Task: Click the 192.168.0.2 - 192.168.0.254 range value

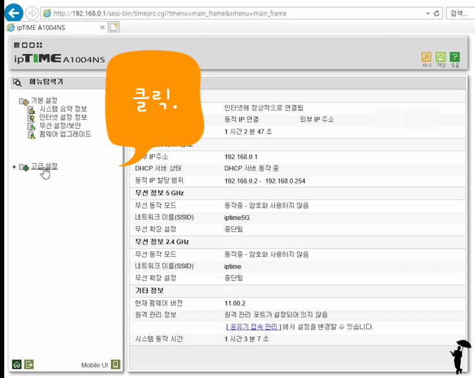Action: 265,181
